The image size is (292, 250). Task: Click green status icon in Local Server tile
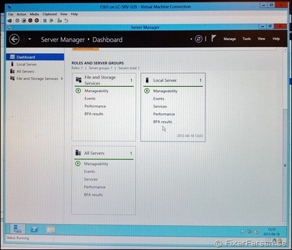[x=147, y=91]
